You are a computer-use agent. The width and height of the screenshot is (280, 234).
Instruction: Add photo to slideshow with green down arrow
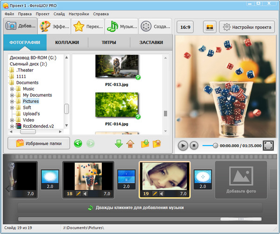pos(119,143)
